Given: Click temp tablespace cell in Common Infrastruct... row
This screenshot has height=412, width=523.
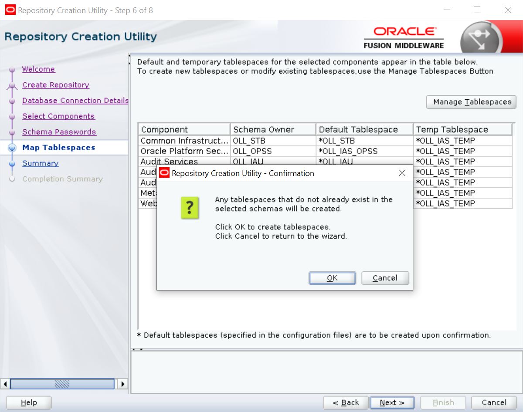Looking at the screenshot, I should tap(462, 141).
